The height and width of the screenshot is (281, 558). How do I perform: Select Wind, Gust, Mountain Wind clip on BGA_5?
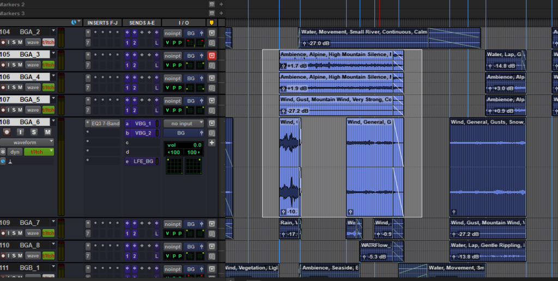click(x=341, y=105)
